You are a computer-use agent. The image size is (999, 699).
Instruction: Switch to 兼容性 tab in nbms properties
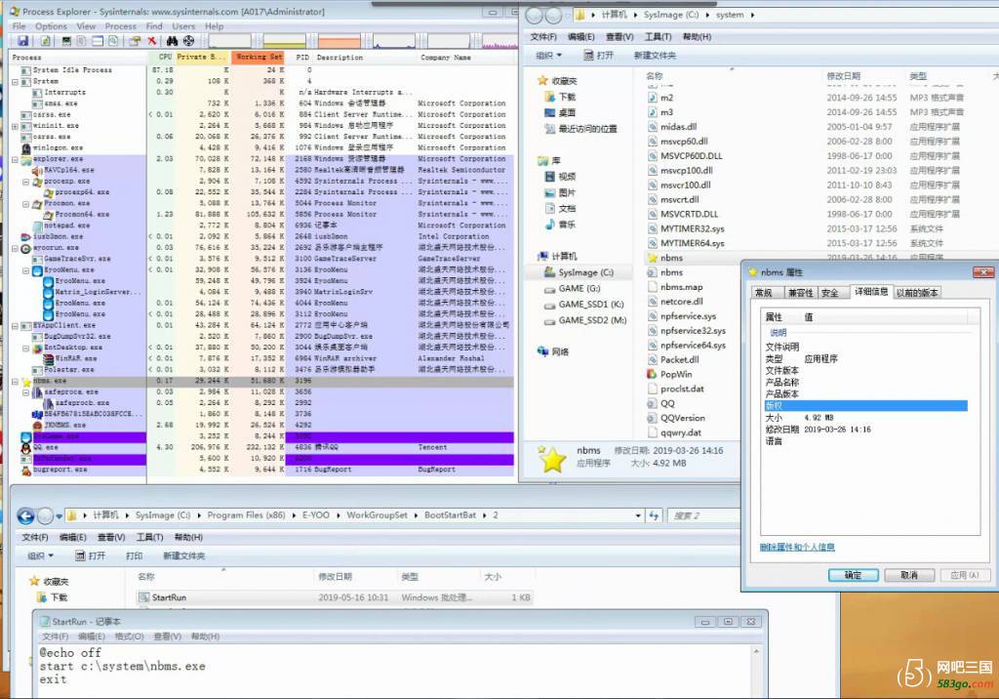[800, 293]
